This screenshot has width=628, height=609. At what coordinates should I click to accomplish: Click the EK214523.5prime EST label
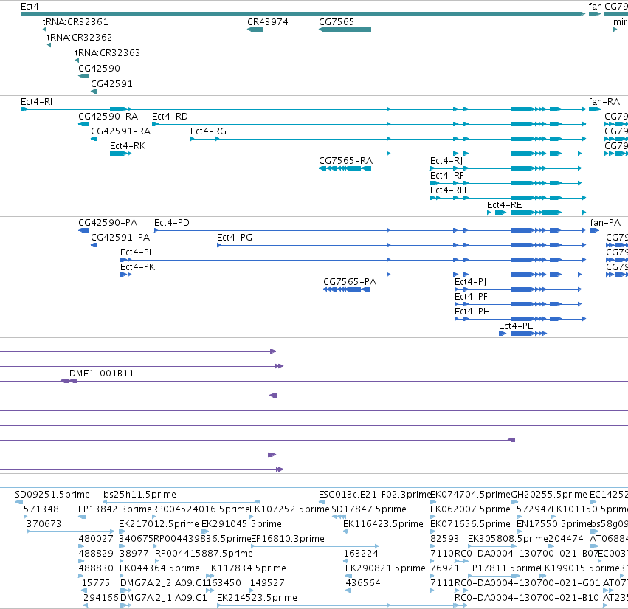tap(257, 598)
